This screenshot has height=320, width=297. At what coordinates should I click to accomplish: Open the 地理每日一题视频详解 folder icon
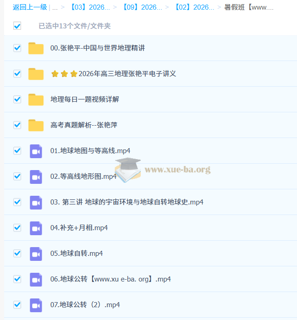tap(36, 99)
